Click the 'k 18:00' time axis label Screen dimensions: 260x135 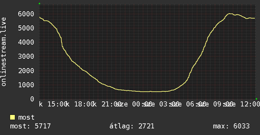point(80,104)
